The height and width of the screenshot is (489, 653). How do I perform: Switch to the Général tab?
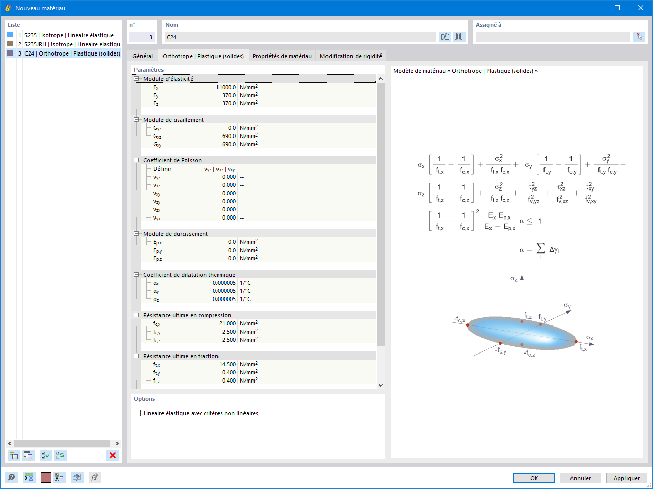click(x=143, y=56)
